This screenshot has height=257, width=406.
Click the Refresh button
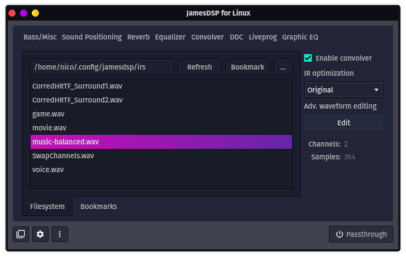coord(199,67)
